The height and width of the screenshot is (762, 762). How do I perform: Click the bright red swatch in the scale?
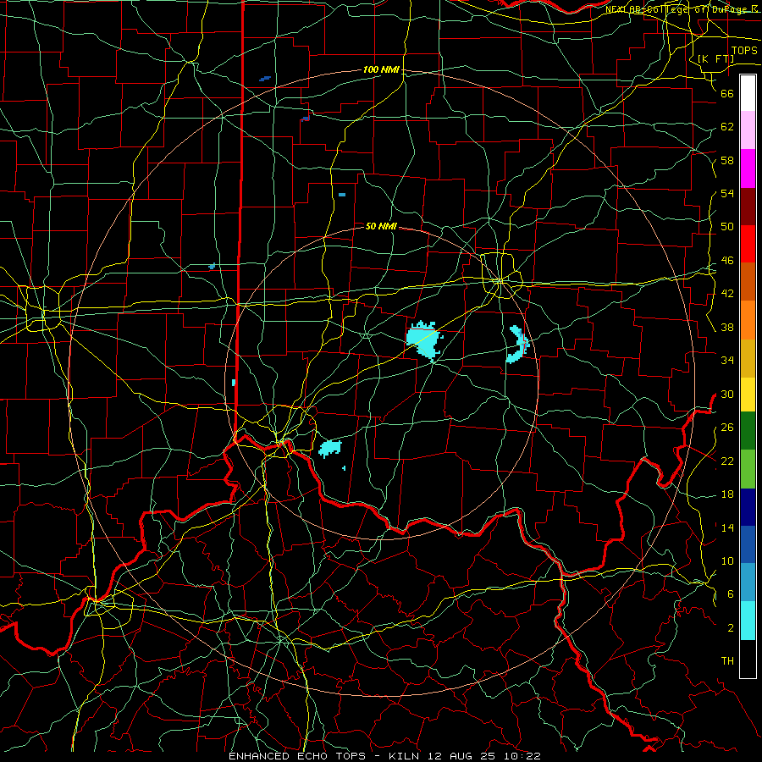click(748, 244)
